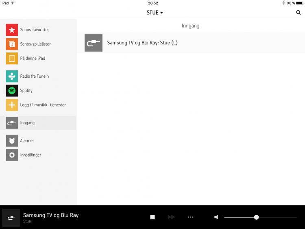Click the yellow iPad icon

click(12, 59)
